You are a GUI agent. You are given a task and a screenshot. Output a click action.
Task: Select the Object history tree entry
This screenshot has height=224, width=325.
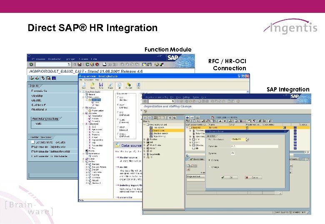(159, 136)
